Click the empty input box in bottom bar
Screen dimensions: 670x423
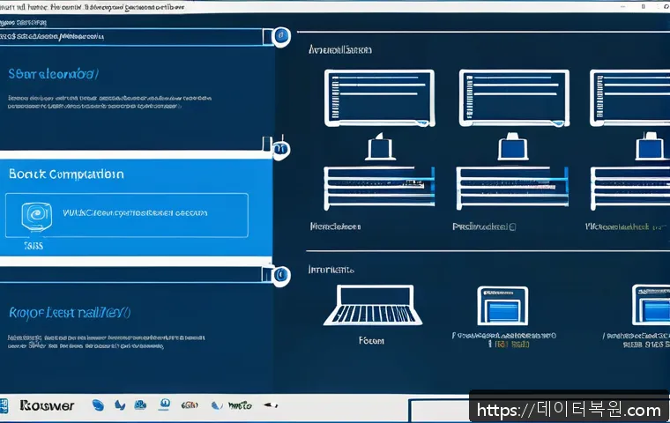(x=436, y=410)
